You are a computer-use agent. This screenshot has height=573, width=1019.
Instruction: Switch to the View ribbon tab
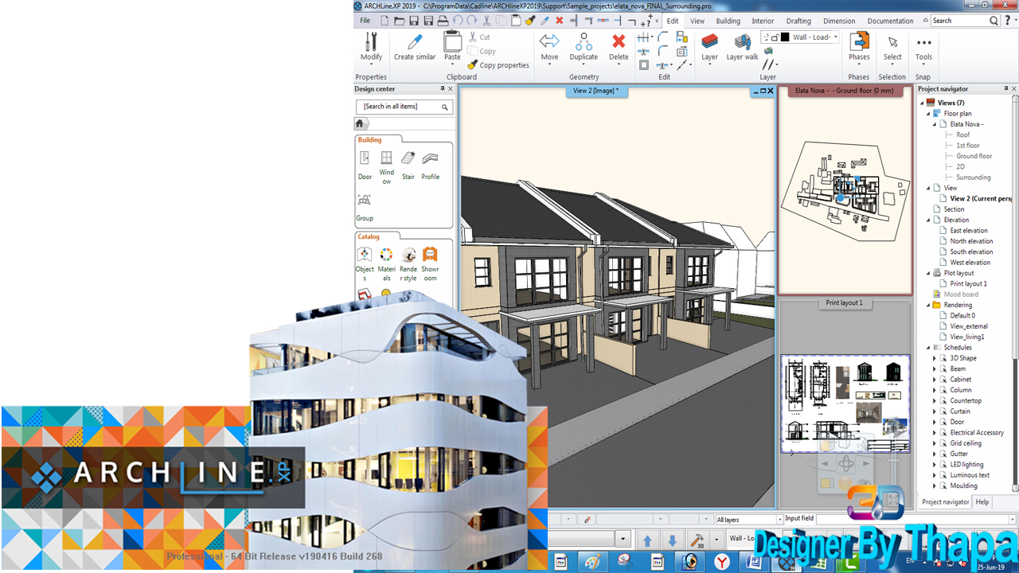coord(697,21)
